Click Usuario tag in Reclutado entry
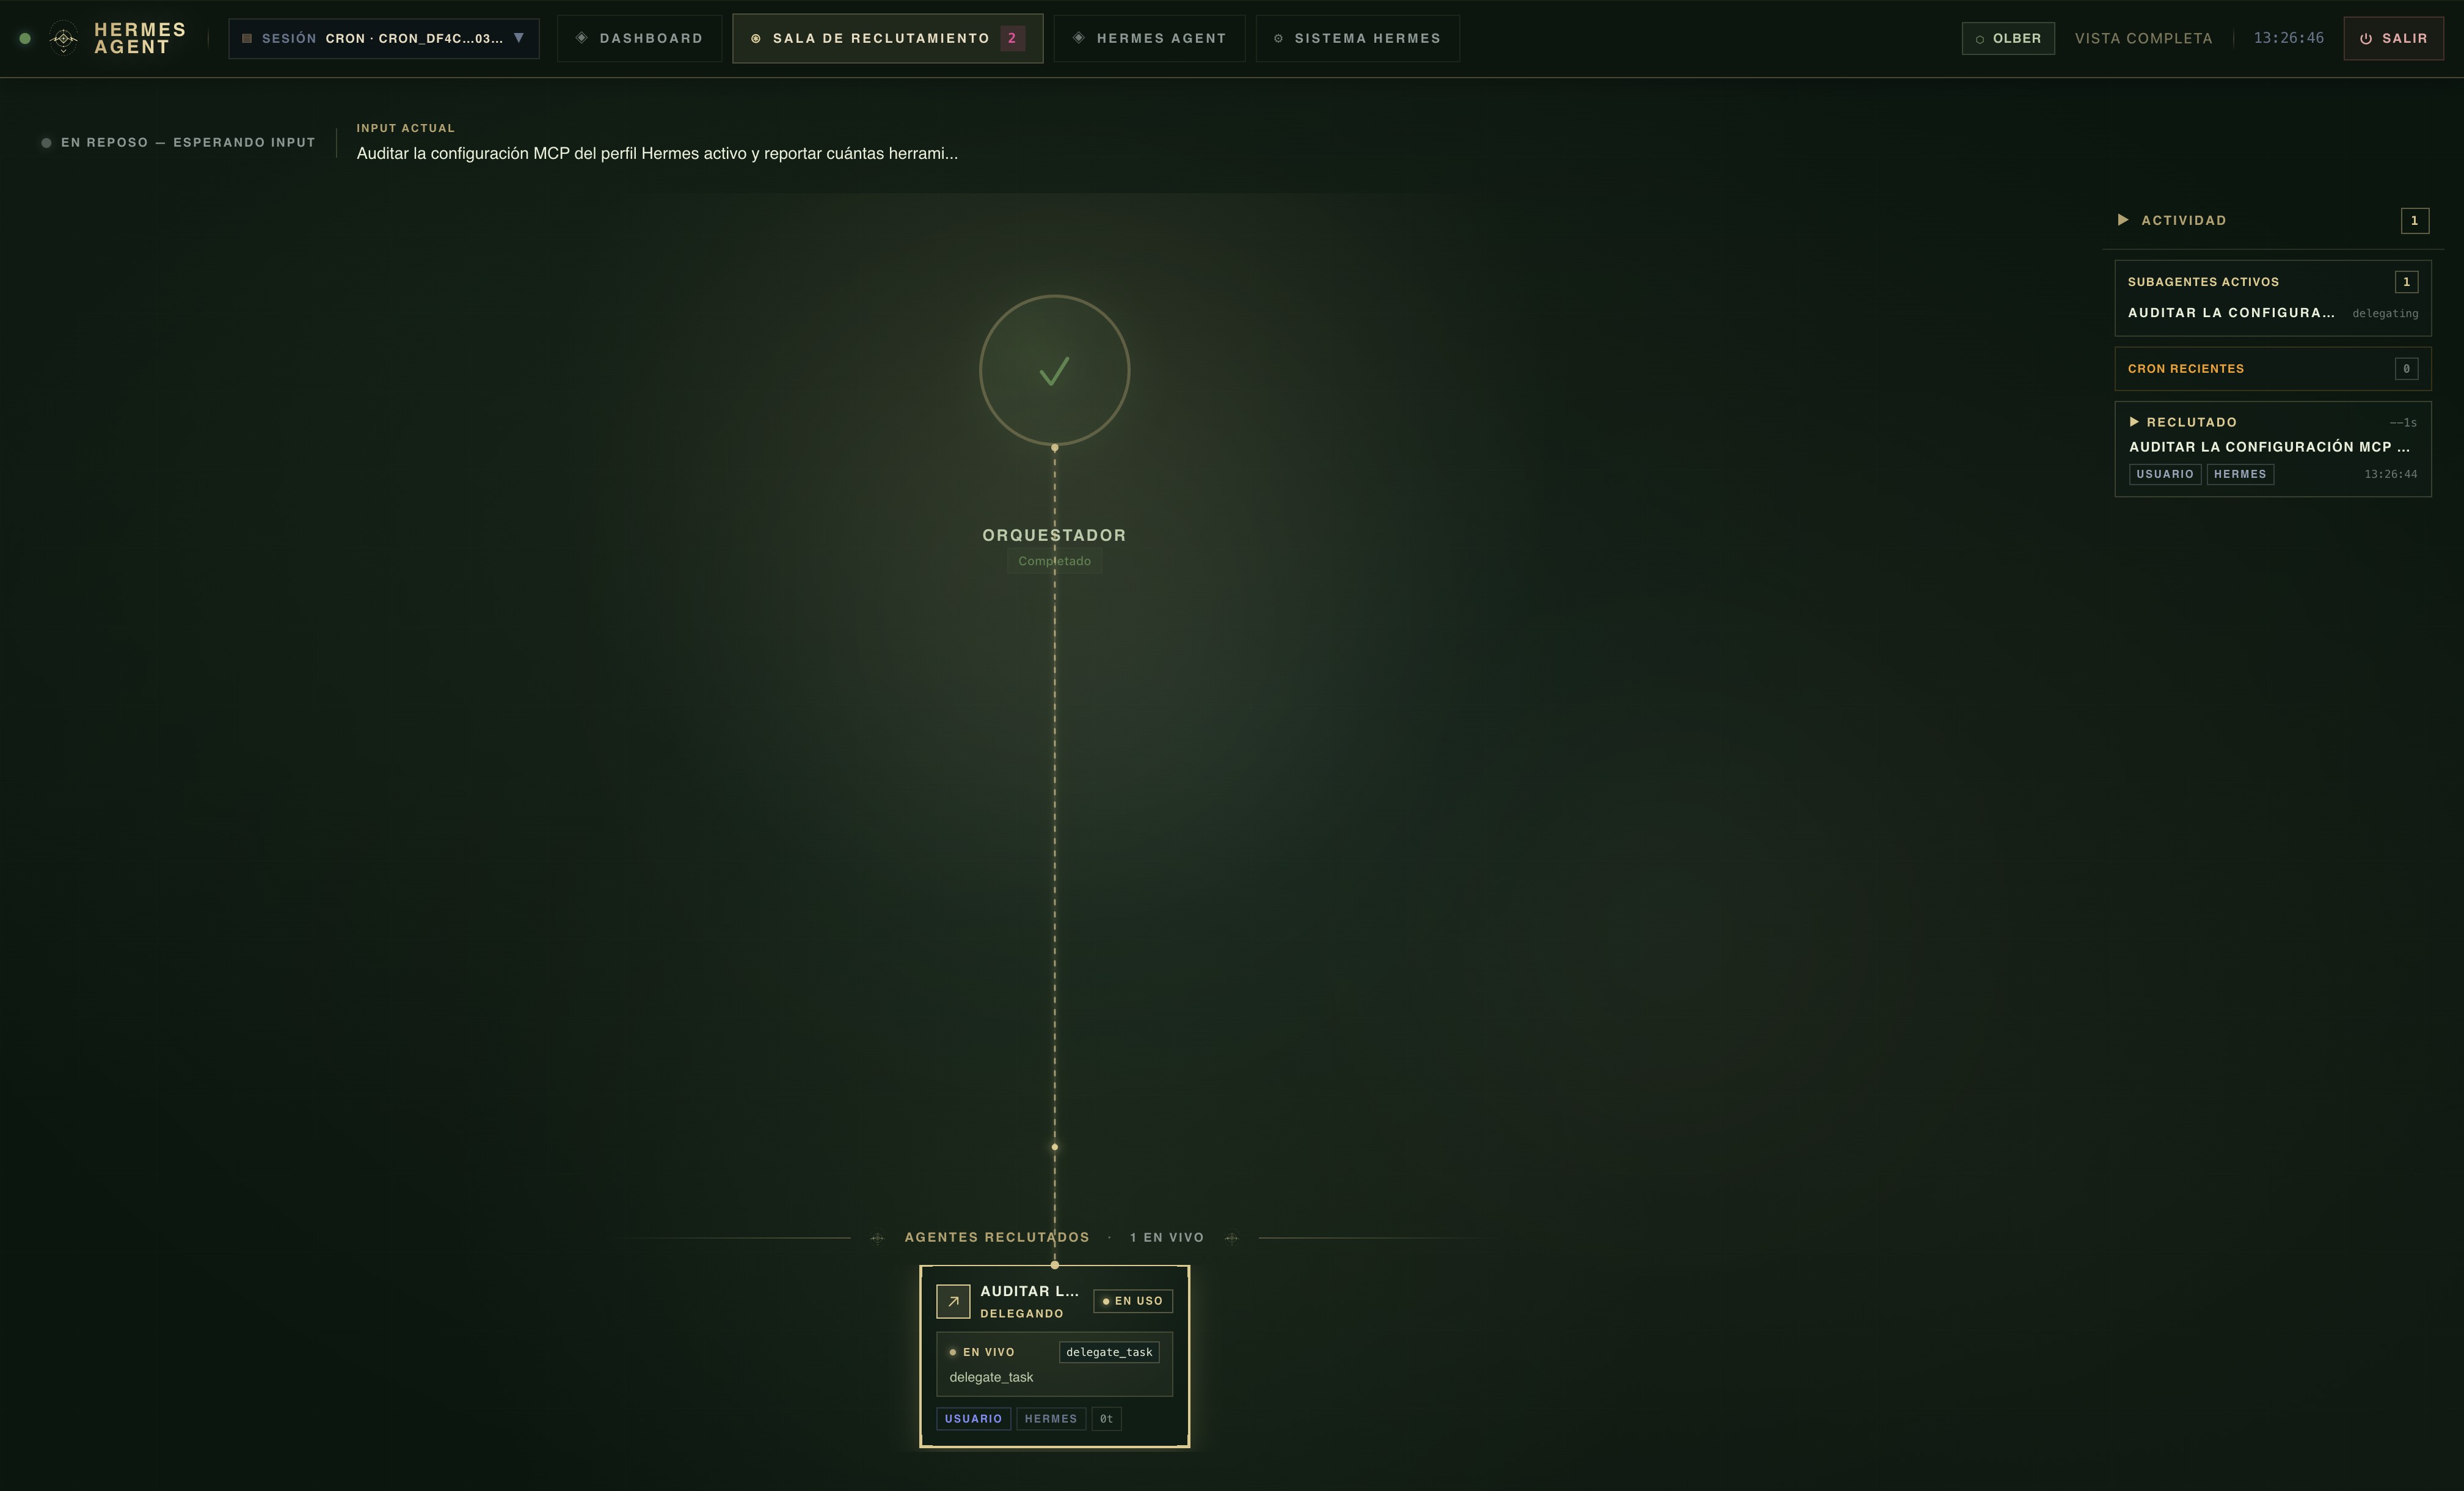Screen dimensions: 2464x1491 click(x=2164, y=474)
